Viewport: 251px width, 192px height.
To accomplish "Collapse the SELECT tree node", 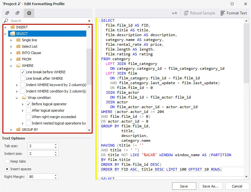I will [x=5, y=34].
